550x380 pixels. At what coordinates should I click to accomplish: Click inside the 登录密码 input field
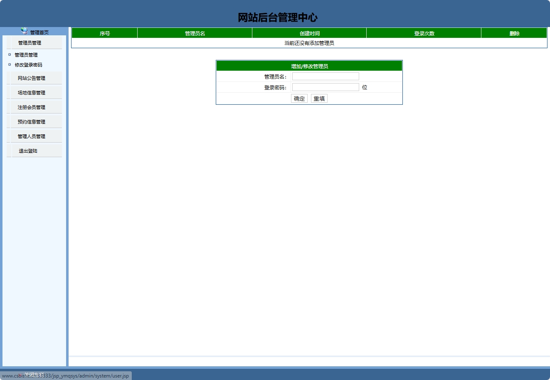tap(326, 87)
